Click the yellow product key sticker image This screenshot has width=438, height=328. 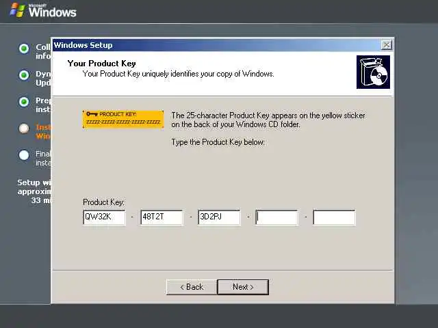click(123, 120)
